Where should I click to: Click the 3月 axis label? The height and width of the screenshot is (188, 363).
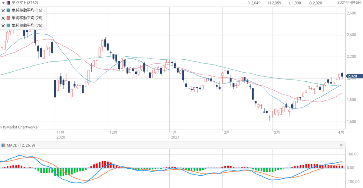click(x=277, y=132)
